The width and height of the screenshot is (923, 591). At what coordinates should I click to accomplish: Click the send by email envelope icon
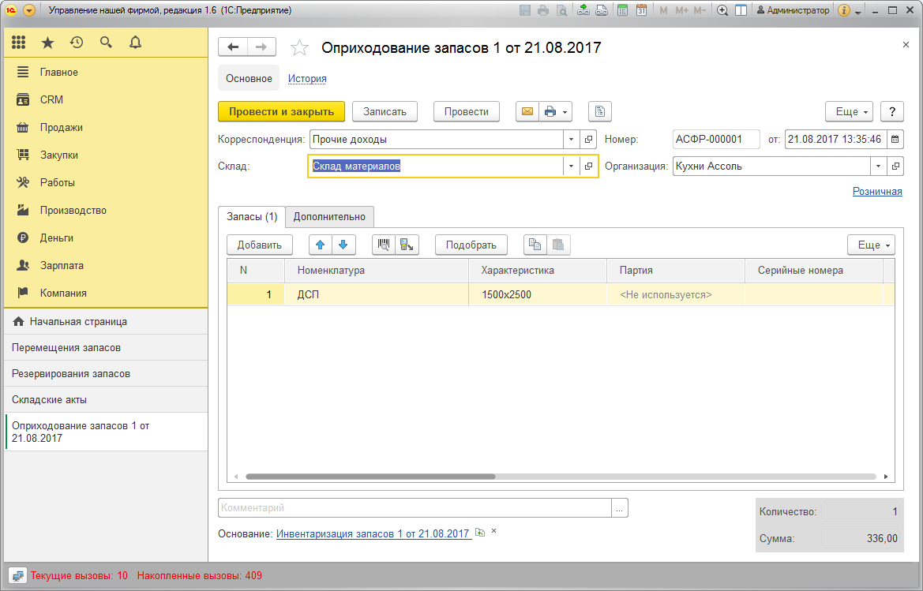pyautogui.click(x=527, y=112)
